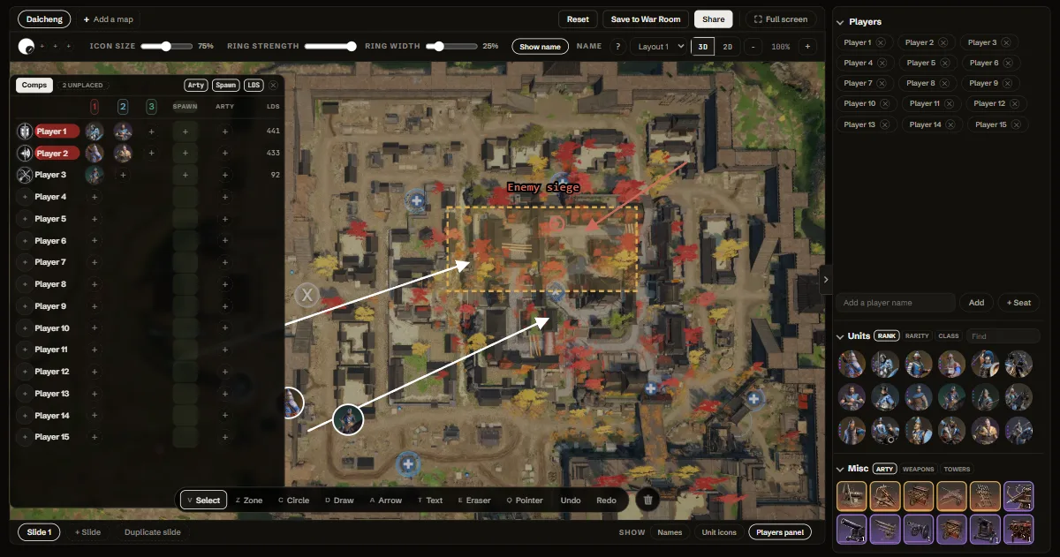
Task: Click Player 2's second unit portrait
Action: point(123,154)
